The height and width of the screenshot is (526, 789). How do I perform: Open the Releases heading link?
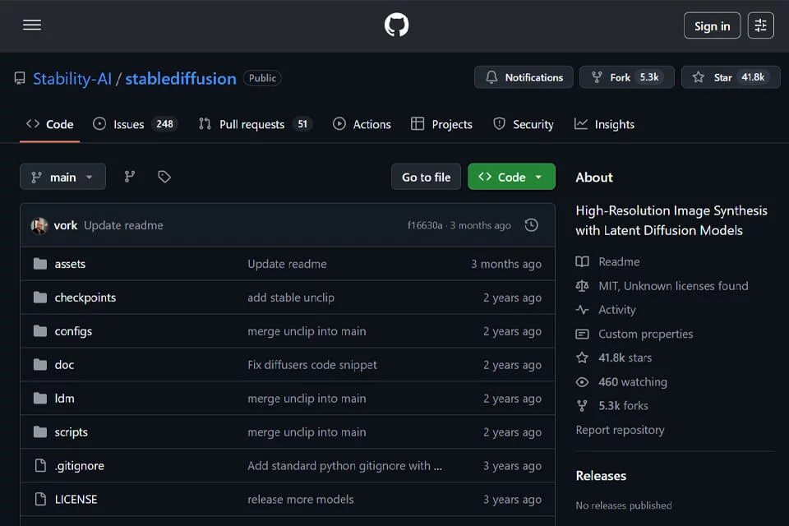tap(601, 476)
